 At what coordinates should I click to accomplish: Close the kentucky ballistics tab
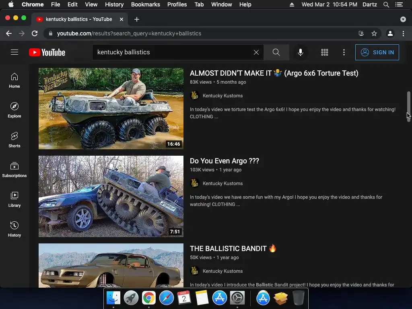pos(122,19)
